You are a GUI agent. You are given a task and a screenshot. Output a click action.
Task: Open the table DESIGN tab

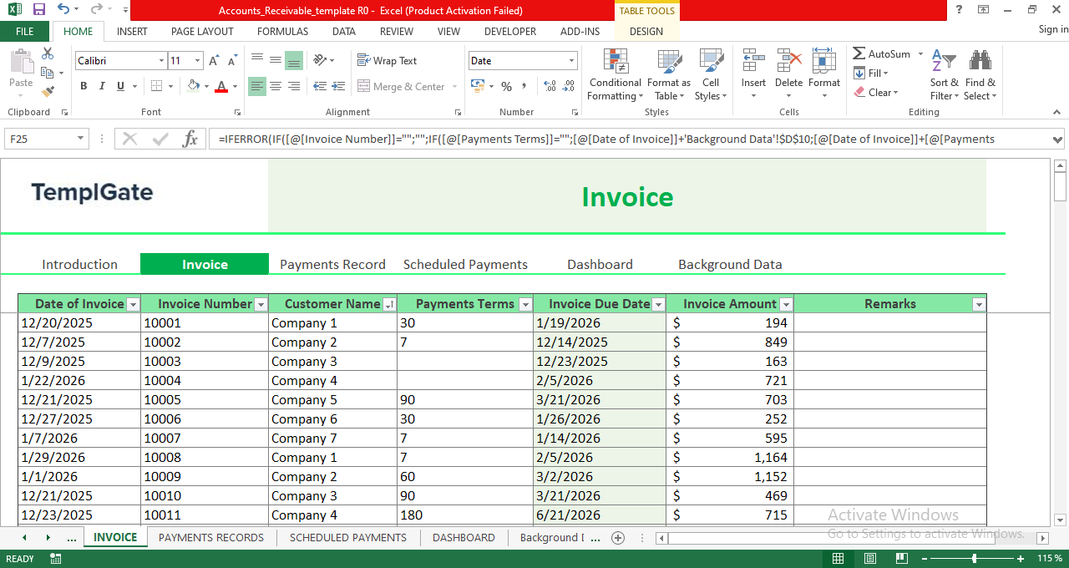coord(646,31)
